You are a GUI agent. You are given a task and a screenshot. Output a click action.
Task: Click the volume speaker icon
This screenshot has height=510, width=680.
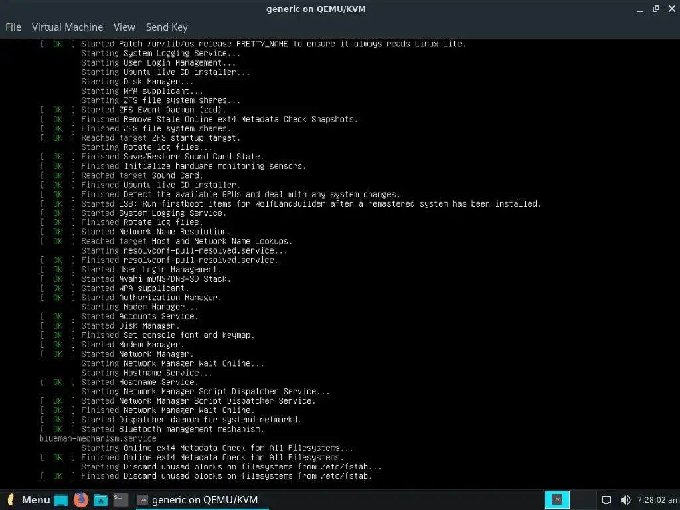coord(626,500)
